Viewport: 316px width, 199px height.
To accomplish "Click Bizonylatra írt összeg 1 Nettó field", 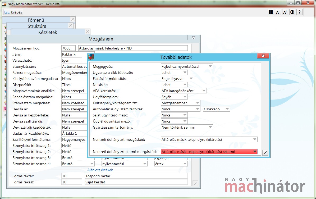I will click(74, 146).
